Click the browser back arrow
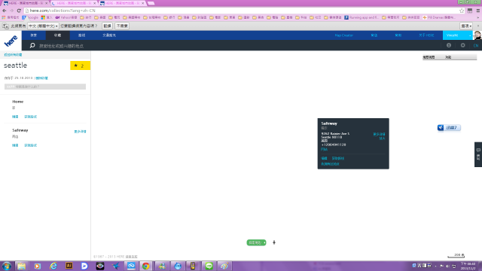482x271 pixels. tap(5, 11)
